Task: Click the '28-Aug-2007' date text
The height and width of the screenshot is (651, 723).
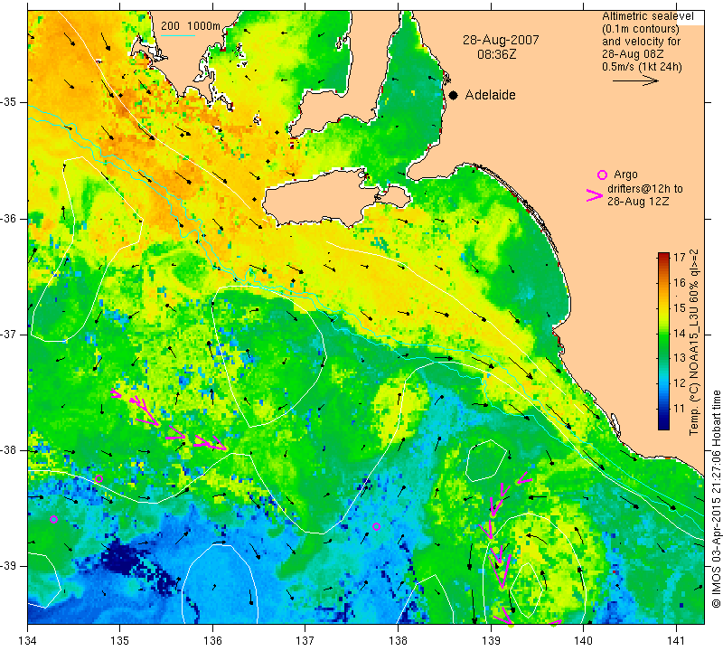Action: coord(501,40)
